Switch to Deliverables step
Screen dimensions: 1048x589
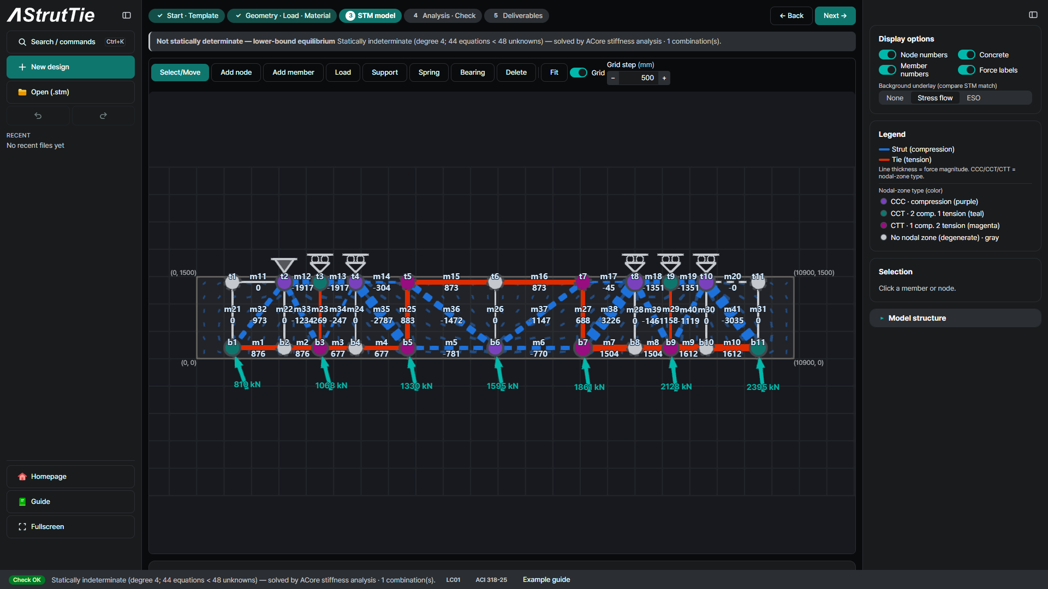coord(516,16)
